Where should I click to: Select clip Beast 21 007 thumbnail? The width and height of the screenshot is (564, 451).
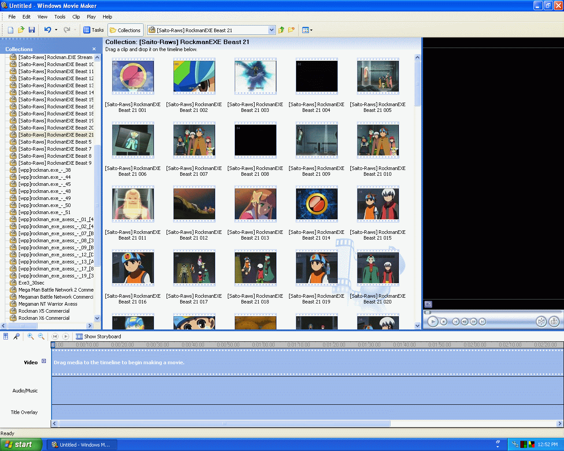(194, 140)
